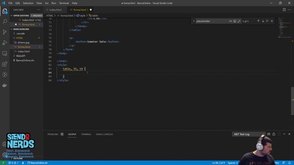294x165 pixels.
Task: Open the Explorer view in activity bar
Action: click(5, 11)
